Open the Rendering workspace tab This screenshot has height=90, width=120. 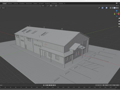point(47,3)
